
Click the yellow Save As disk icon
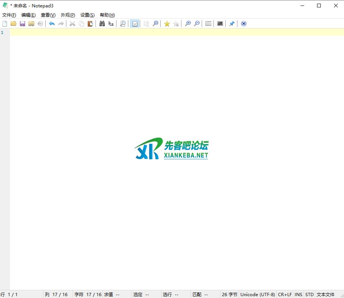pos(31,24)
